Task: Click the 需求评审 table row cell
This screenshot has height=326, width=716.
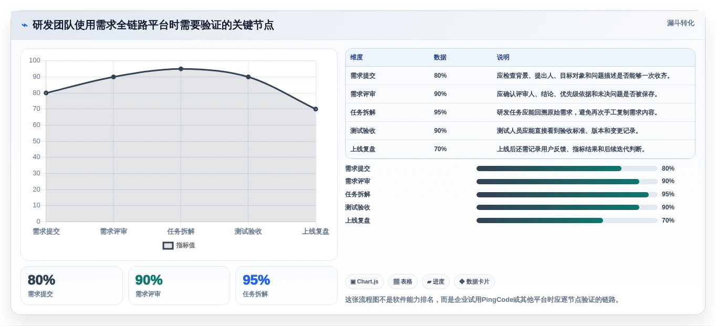Action: tap(363, 94)
